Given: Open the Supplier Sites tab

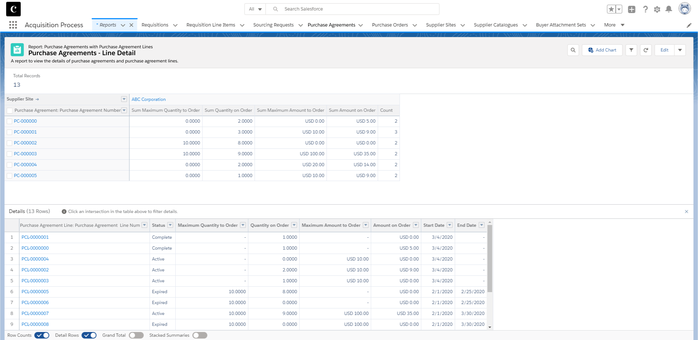Looking at the screenshot, I should (x=440, y=25).
